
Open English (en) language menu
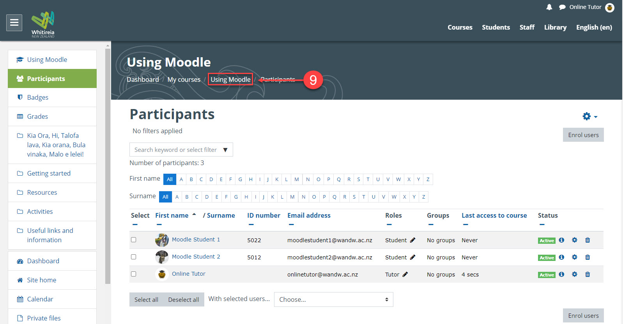(x=594, y=27)
